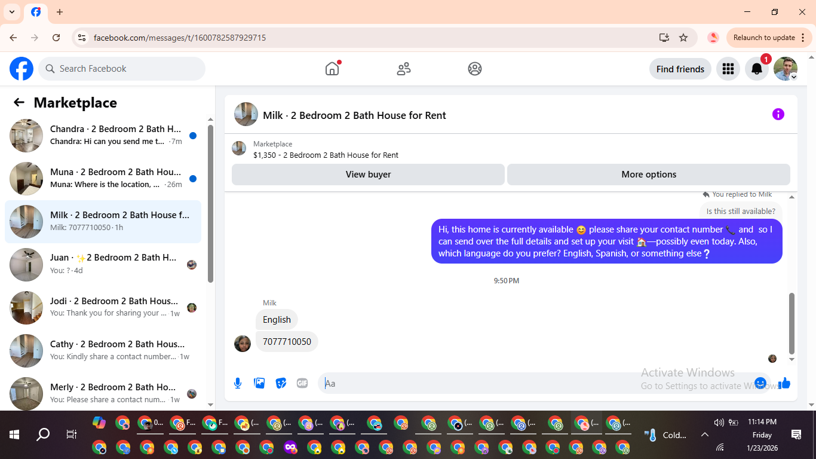Choose a sticker icon
Screen dimensions: 816x459
(x=281, y=383)
